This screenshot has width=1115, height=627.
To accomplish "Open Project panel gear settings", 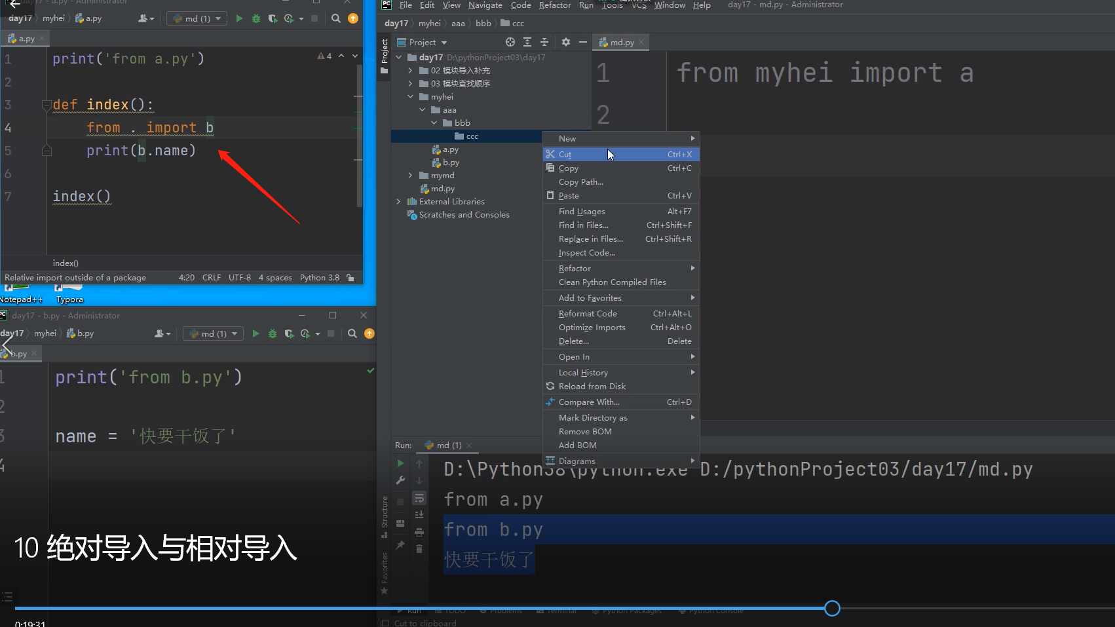I will coord(566,42).
